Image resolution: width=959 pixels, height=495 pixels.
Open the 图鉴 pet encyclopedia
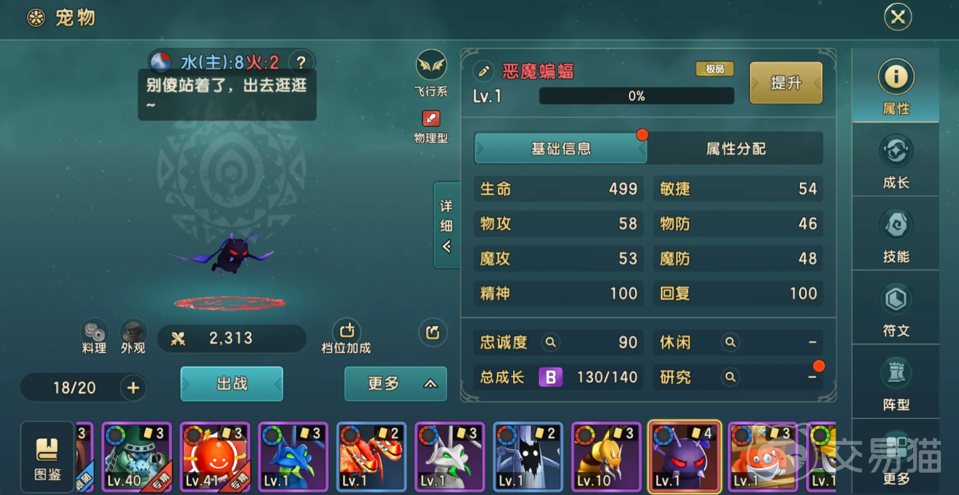47,457
